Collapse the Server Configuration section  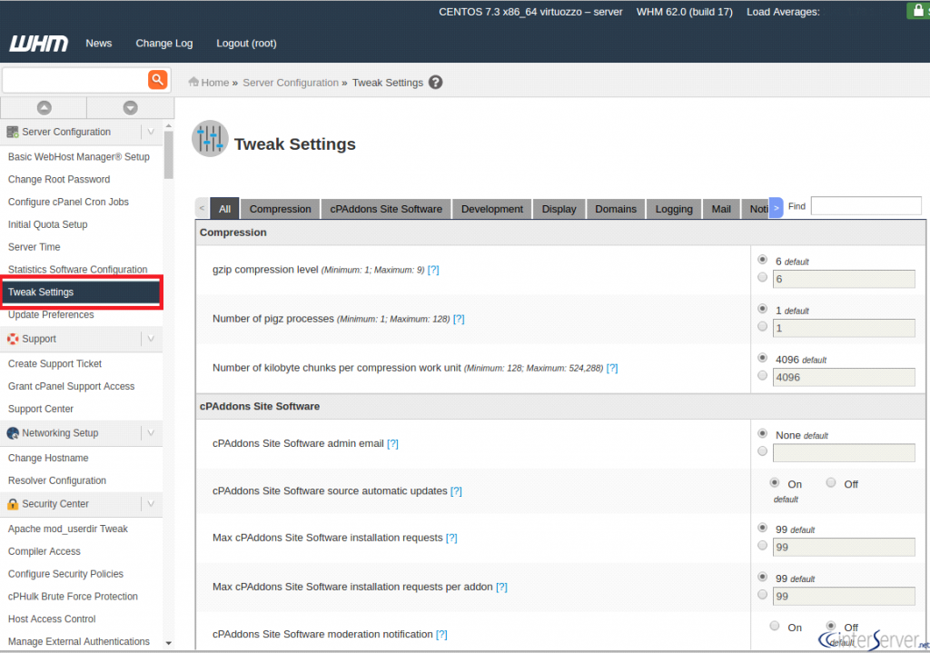pyautogui.click(x=151, y=132)
